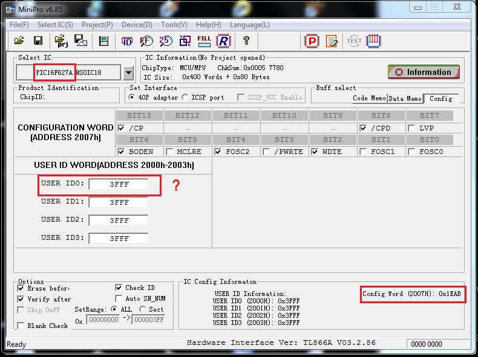Open the Project(P) menu
The height and width of the screenshot is (357, 478).
coord(97,25)
